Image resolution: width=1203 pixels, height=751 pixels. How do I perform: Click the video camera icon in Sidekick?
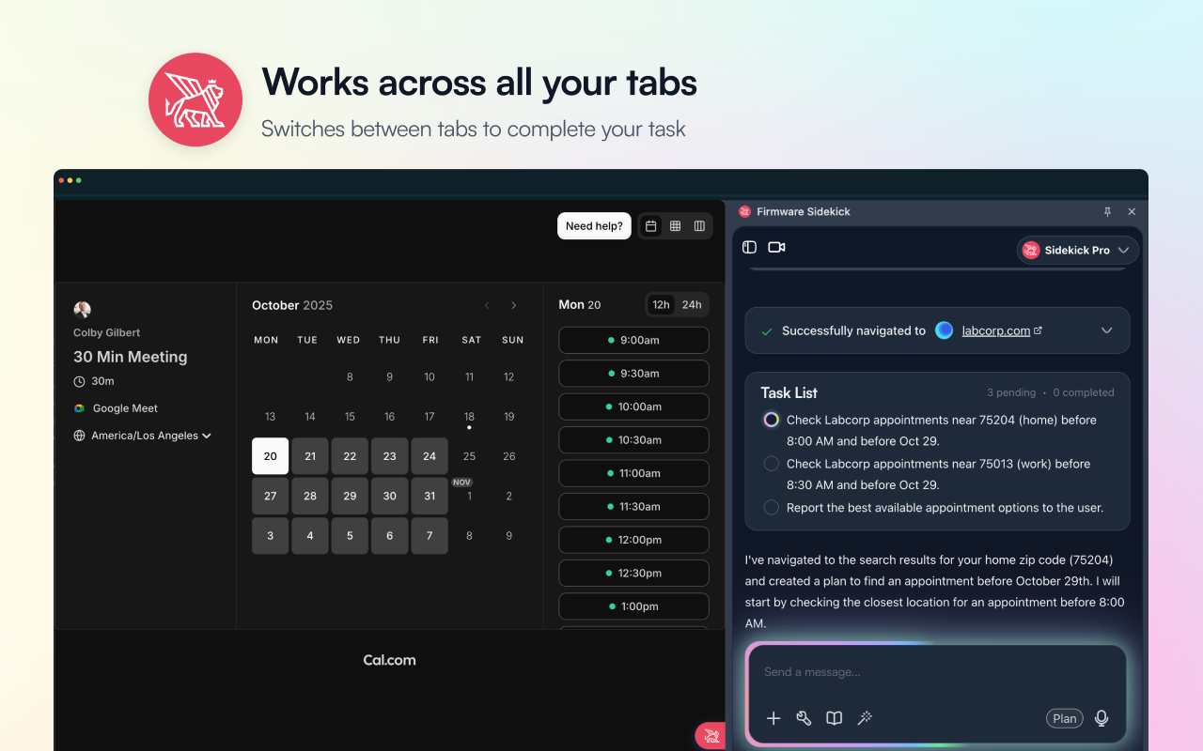(x=776, y=247)
